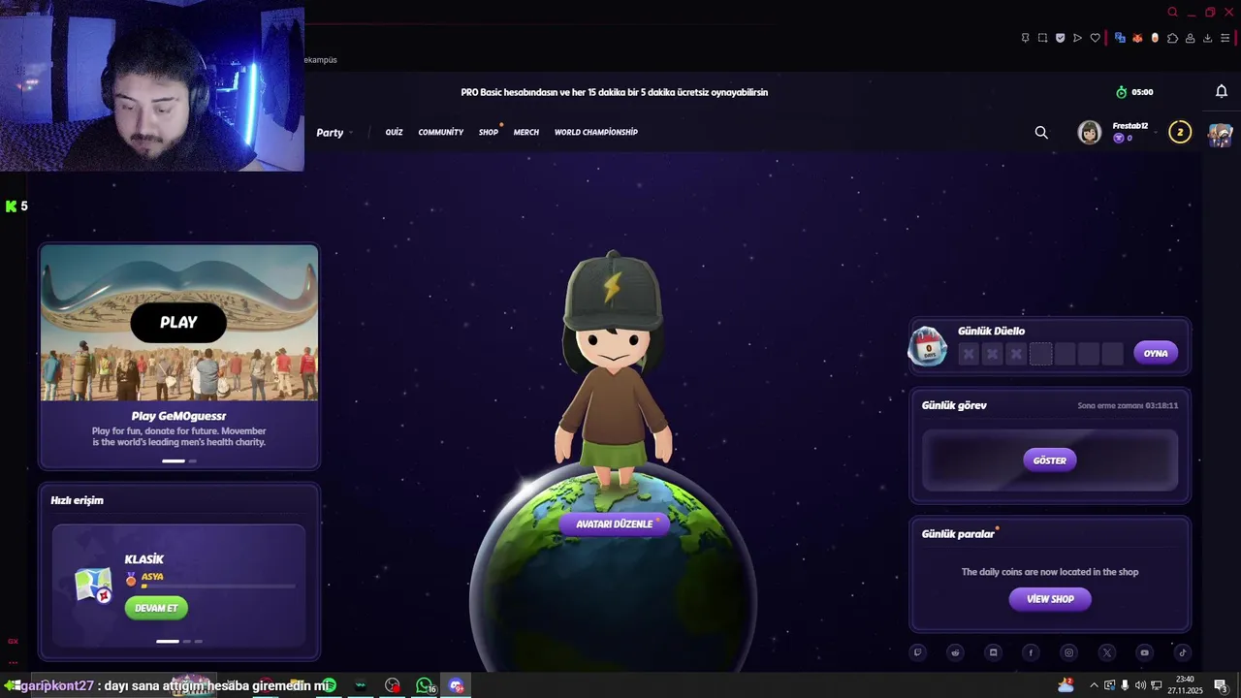Open the browser account icon
Viewport: 1241px width, 698px height.
click(x=1190, y=38)
